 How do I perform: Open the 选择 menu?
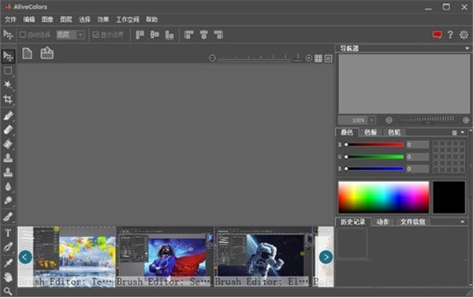point(84,20)
